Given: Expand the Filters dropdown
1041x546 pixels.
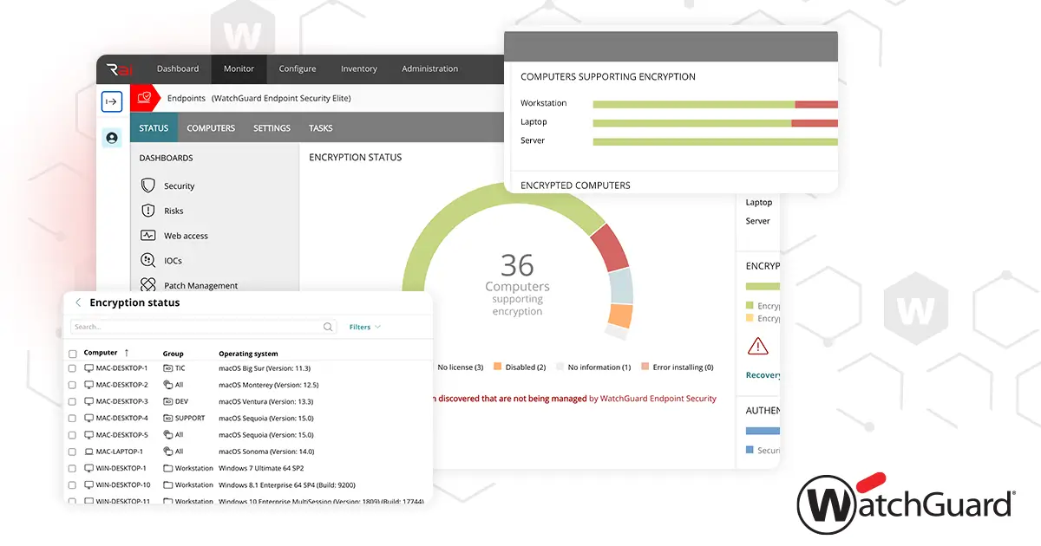Looking at the screenshot, I should (x=364, y=327).
